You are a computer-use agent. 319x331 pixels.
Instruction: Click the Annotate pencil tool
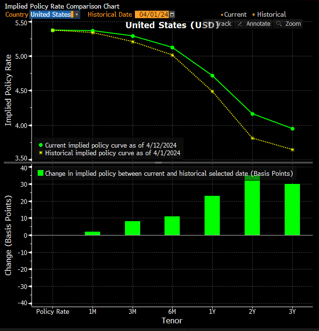click(254, 24)
